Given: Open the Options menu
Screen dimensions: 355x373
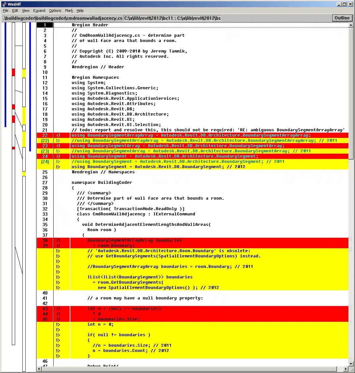Looking at the screenshot, I should click(x=55, y=11).
